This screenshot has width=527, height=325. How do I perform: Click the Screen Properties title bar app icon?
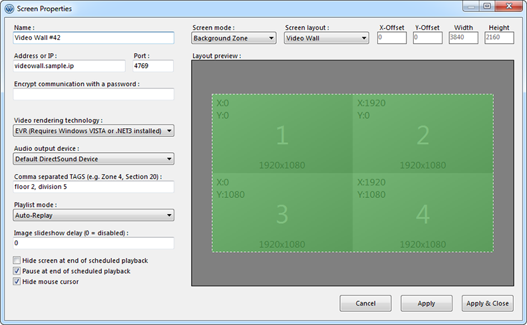tap(9, 9)
